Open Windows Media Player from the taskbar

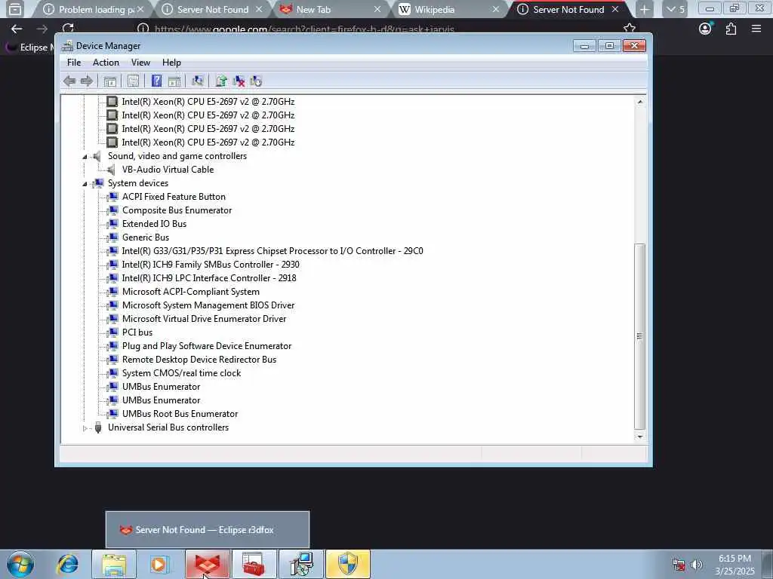[x=159, y=564]
